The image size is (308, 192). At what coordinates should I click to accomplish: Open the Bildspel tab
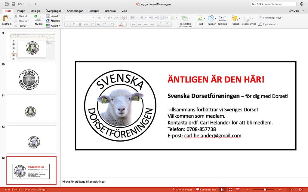tap(94, 11)
